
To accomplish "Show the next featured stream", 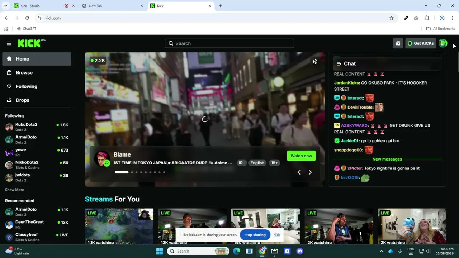I will click(x=310, y=172).
